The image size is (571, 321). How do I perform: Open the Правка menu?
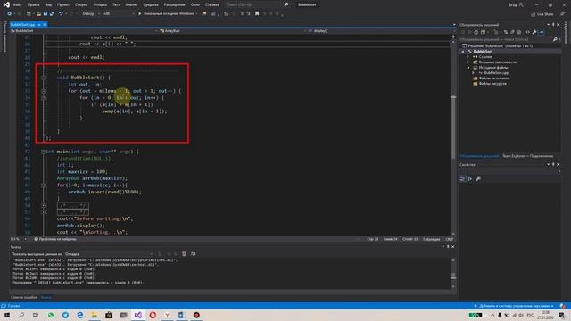pos(33,4)
